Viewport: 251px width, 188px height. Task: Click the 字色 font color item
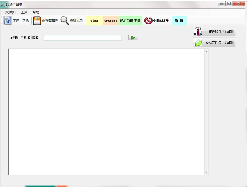pyautogui.click(x=25, y=20)
